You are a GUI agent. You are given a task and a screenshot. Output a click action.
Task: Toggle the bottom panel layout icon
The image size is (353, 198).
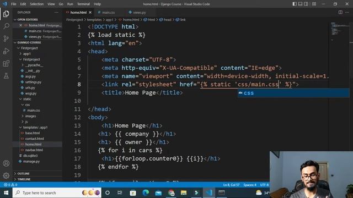point(300,4)
